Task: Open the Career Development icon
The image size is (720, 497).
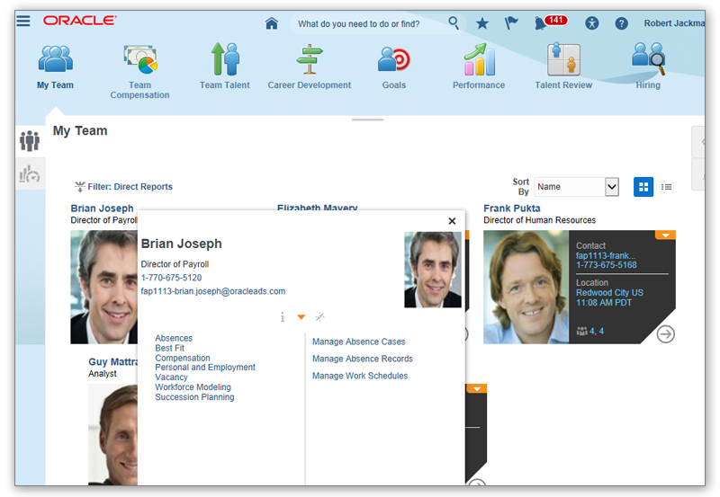Action: click(310, 58)
